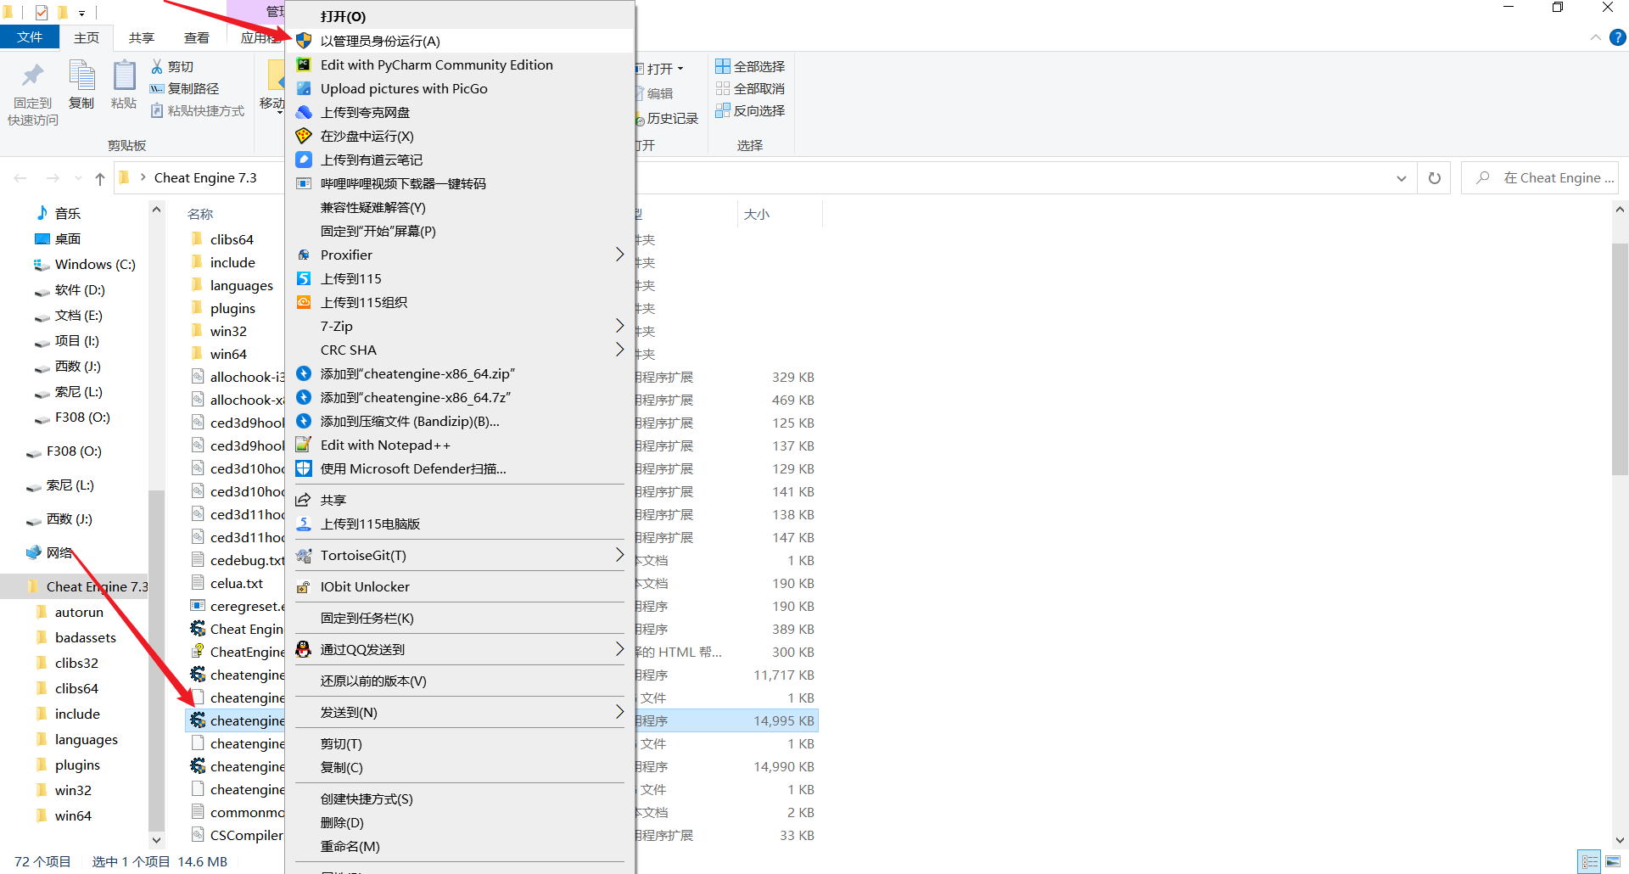The image size is (1629, 874).
Task: Click the 哔哩哔哩视频下载器 icon
Action: [304, 183]
